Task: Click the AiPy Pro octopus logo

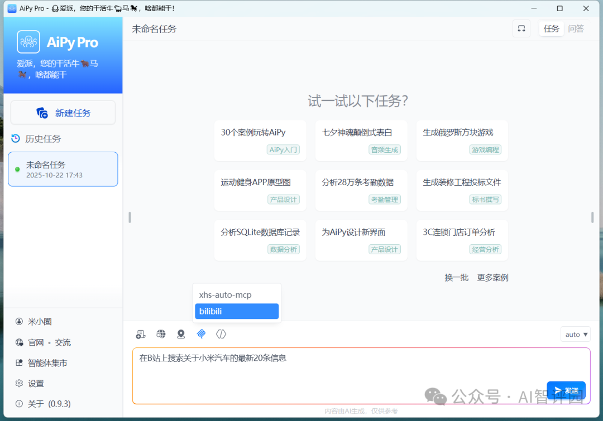Action: [28, 41]
